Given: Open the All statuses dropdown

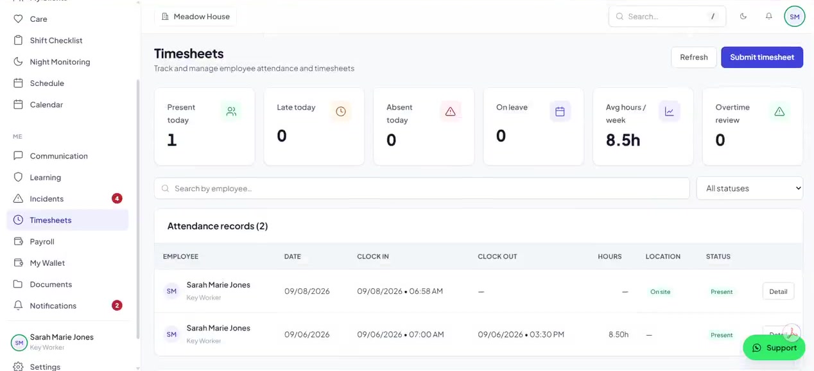Looking at the screenshot, I should coord(750,188).
